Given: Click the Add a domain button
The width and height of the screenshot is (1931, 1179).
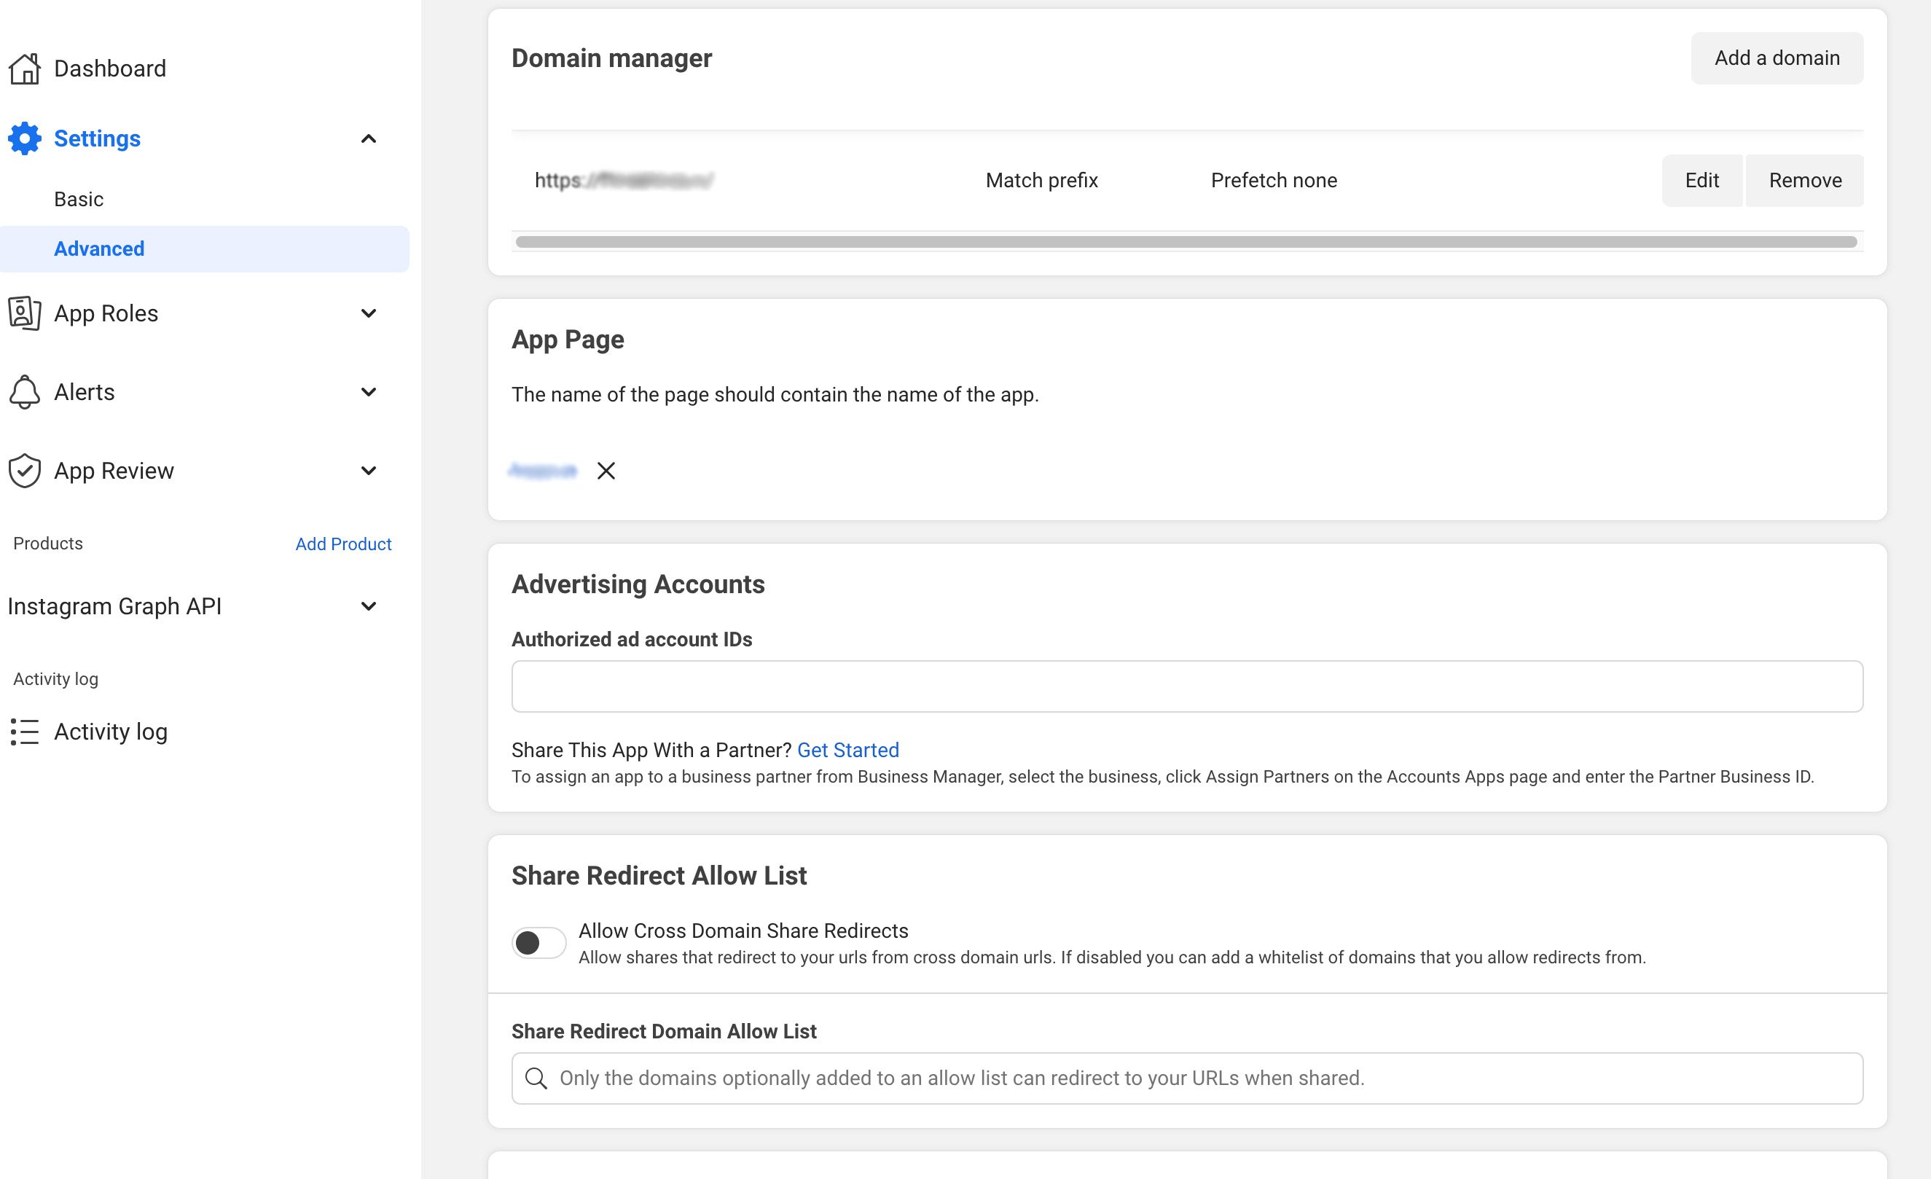Looking at the screenshot, I should click(1777, 58).
